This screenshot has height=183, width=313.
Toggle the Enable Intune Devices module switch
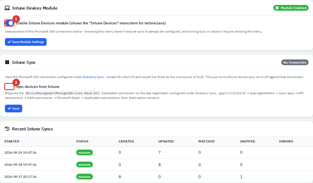tap(9, 23)
